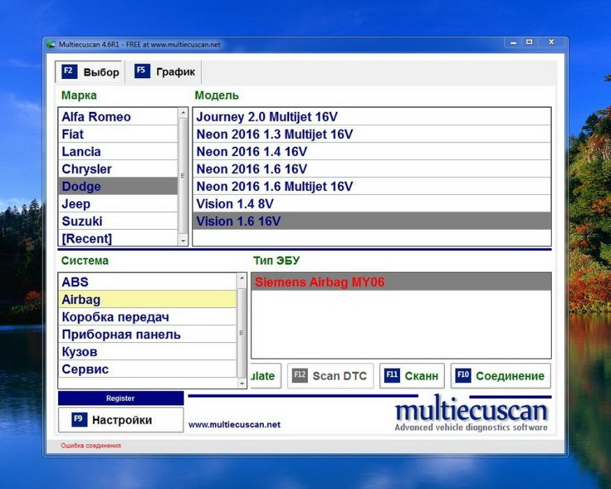611x489 pixels.
Task: Click the blue Register button
Action: tap(121, 398)
